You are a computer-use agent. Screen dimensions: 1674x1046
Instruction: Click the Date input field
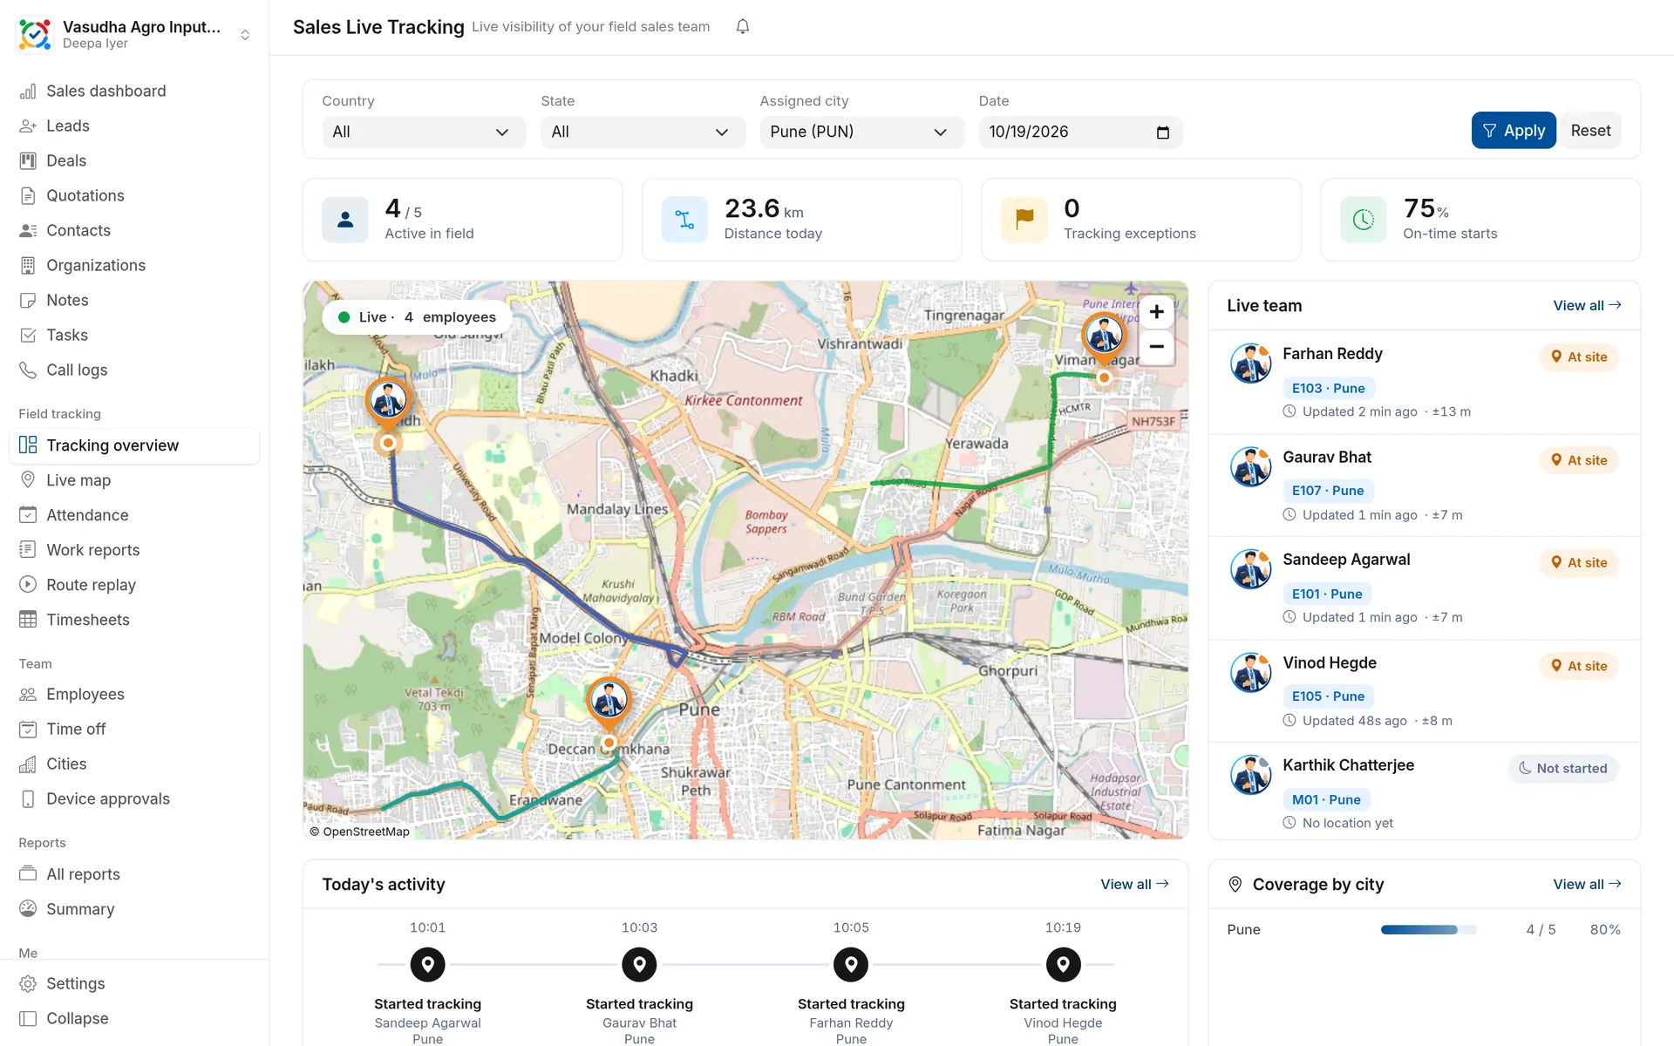1080,132
